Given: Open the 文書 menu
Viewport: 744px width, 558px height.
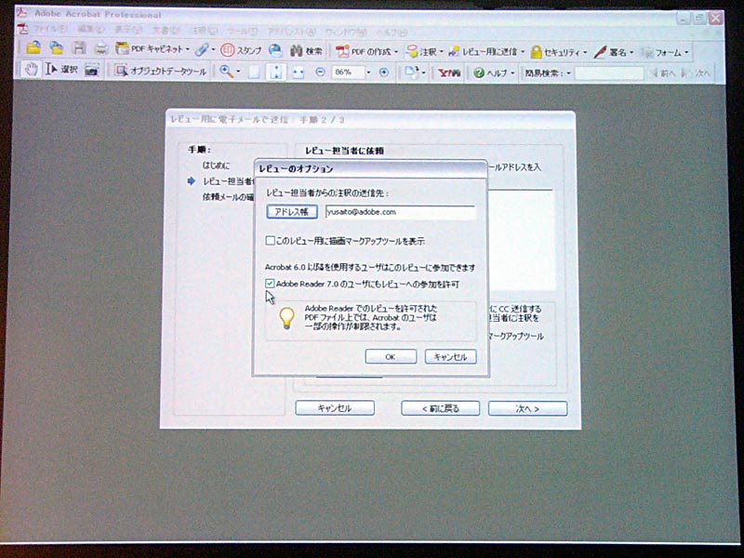Looking at the screenshot, I should tap(166, 31).
